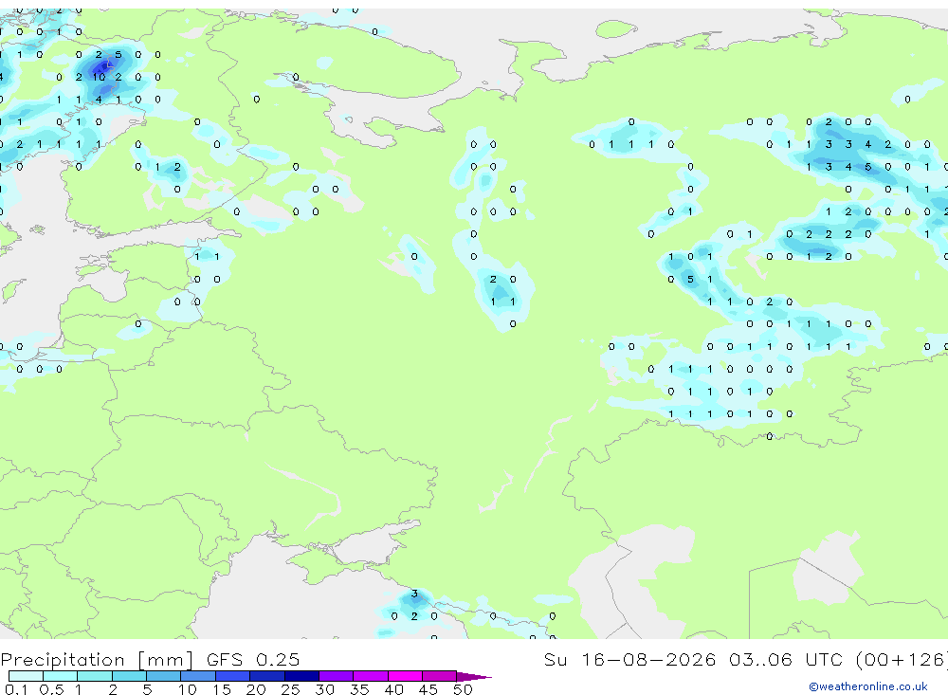Click the 0.1–0.5 mm lightest legend swatch
The height and width of the screenshot is (695, 948).
(x=26, y=676)
